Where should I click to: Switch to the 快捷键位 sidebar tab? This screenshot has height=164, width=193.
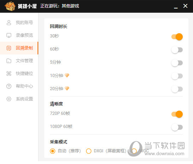19,74
